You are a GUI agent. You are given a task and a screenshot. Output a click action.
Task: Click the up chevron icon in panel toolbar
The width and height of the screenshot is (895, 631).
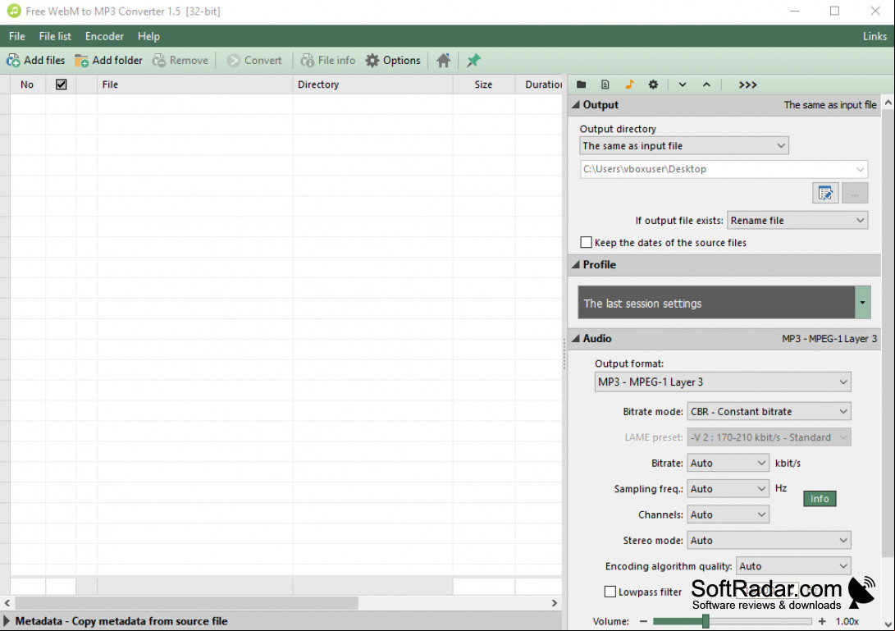[x=706, y=85]
